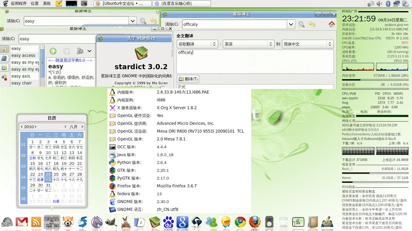This screenshot has height=231, width=412.
Task: Launch GIMP from the dock
Action: click(111, 222)
